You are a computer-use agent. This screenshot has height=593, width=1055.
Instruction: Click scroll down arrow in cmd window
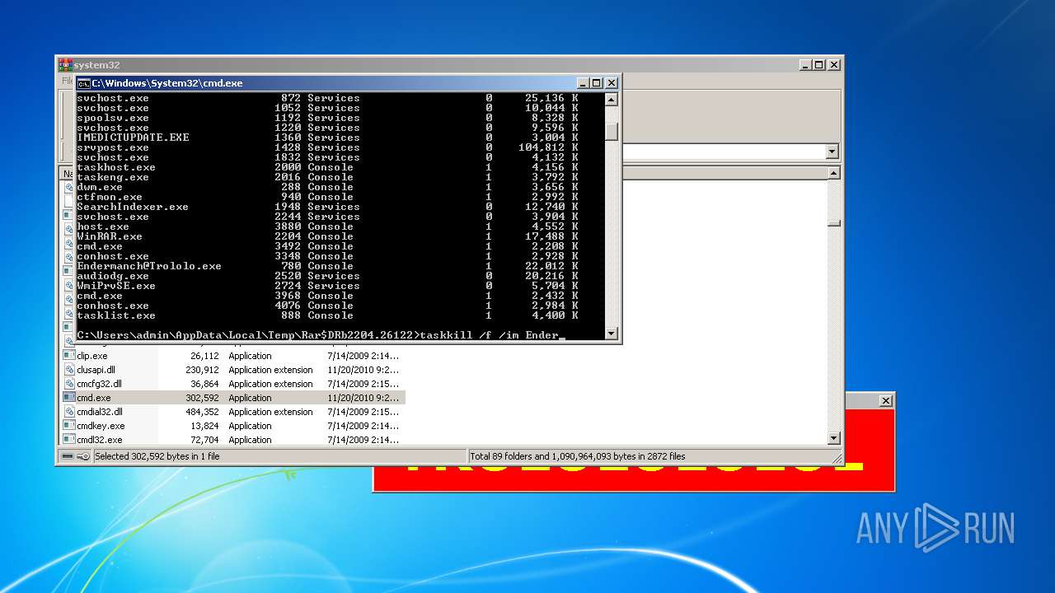(611, 334)
